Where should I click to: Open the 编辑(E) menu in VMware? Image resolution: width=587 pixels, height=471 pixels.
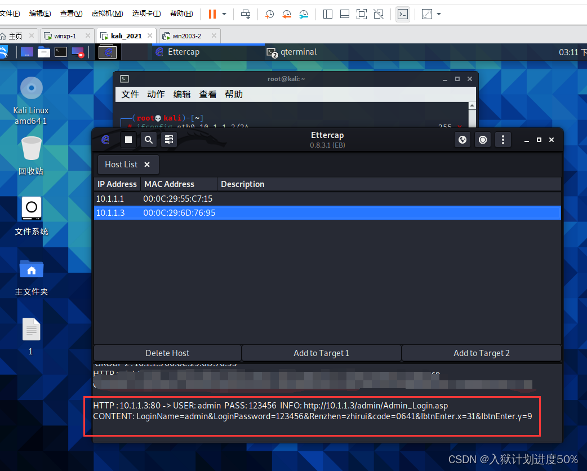tap(40, 14)
